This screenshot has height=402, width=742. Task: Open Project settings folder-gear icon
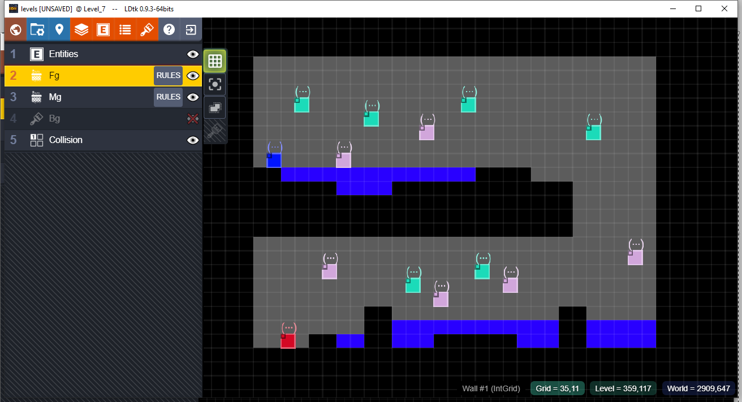pos(37,29)
